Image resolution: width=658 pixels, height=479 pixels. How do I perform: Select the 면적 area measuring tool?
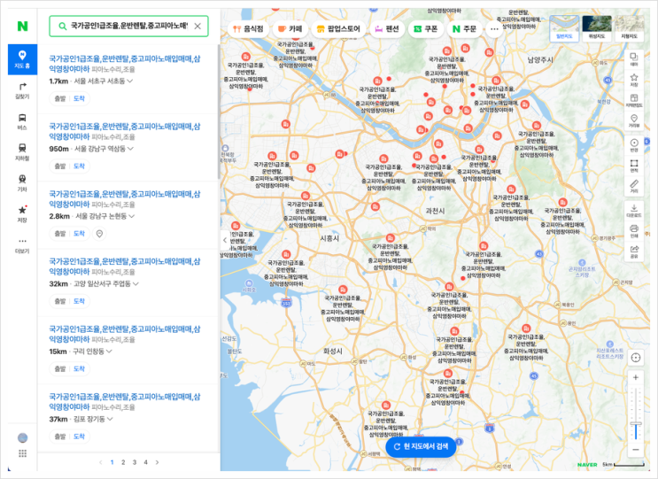634,166
